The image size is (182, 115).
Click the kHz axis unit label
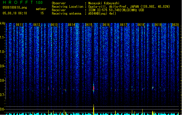point(3,23)
